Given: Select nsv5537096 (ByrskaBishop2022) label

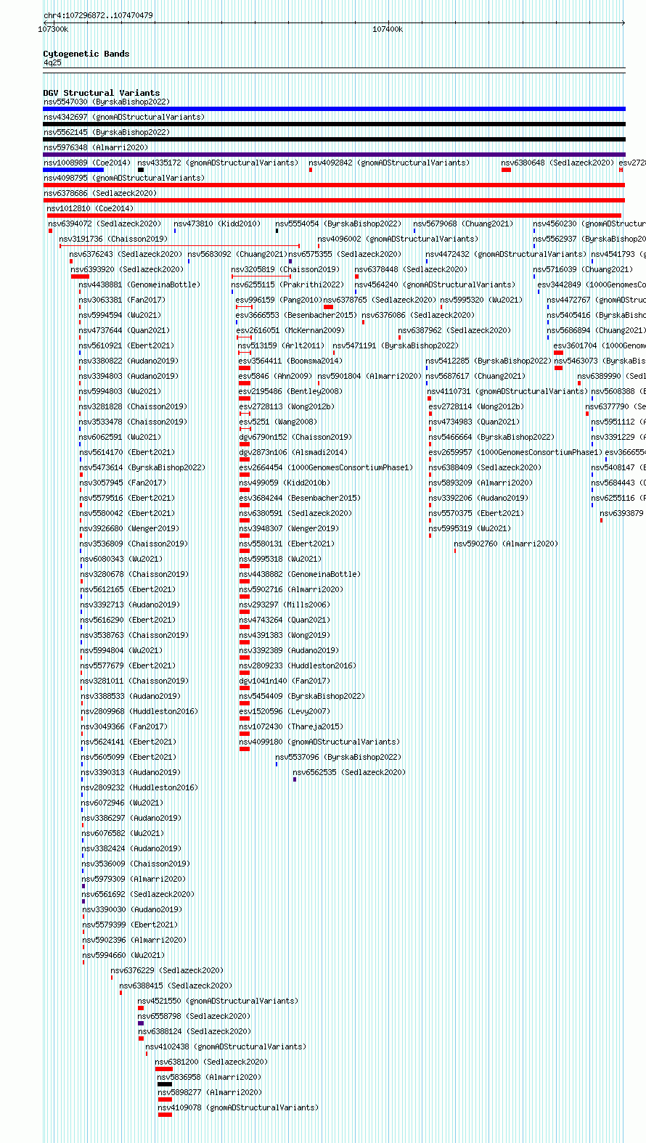Looking at the screenshot, I should click(338, 758).
